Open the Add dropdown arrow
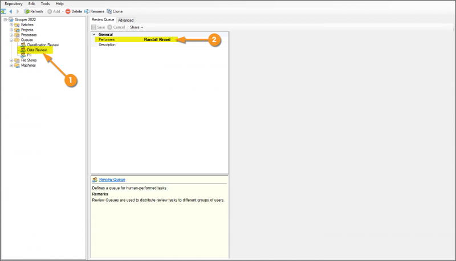Image resolution: width=456 pixels, height=261 pixels. tap(63, 11)
